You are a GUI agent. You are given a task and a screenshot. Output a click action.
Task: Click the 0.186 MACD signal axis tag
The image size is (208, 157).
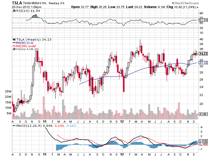pyautogui.click(x=203, y=144)
